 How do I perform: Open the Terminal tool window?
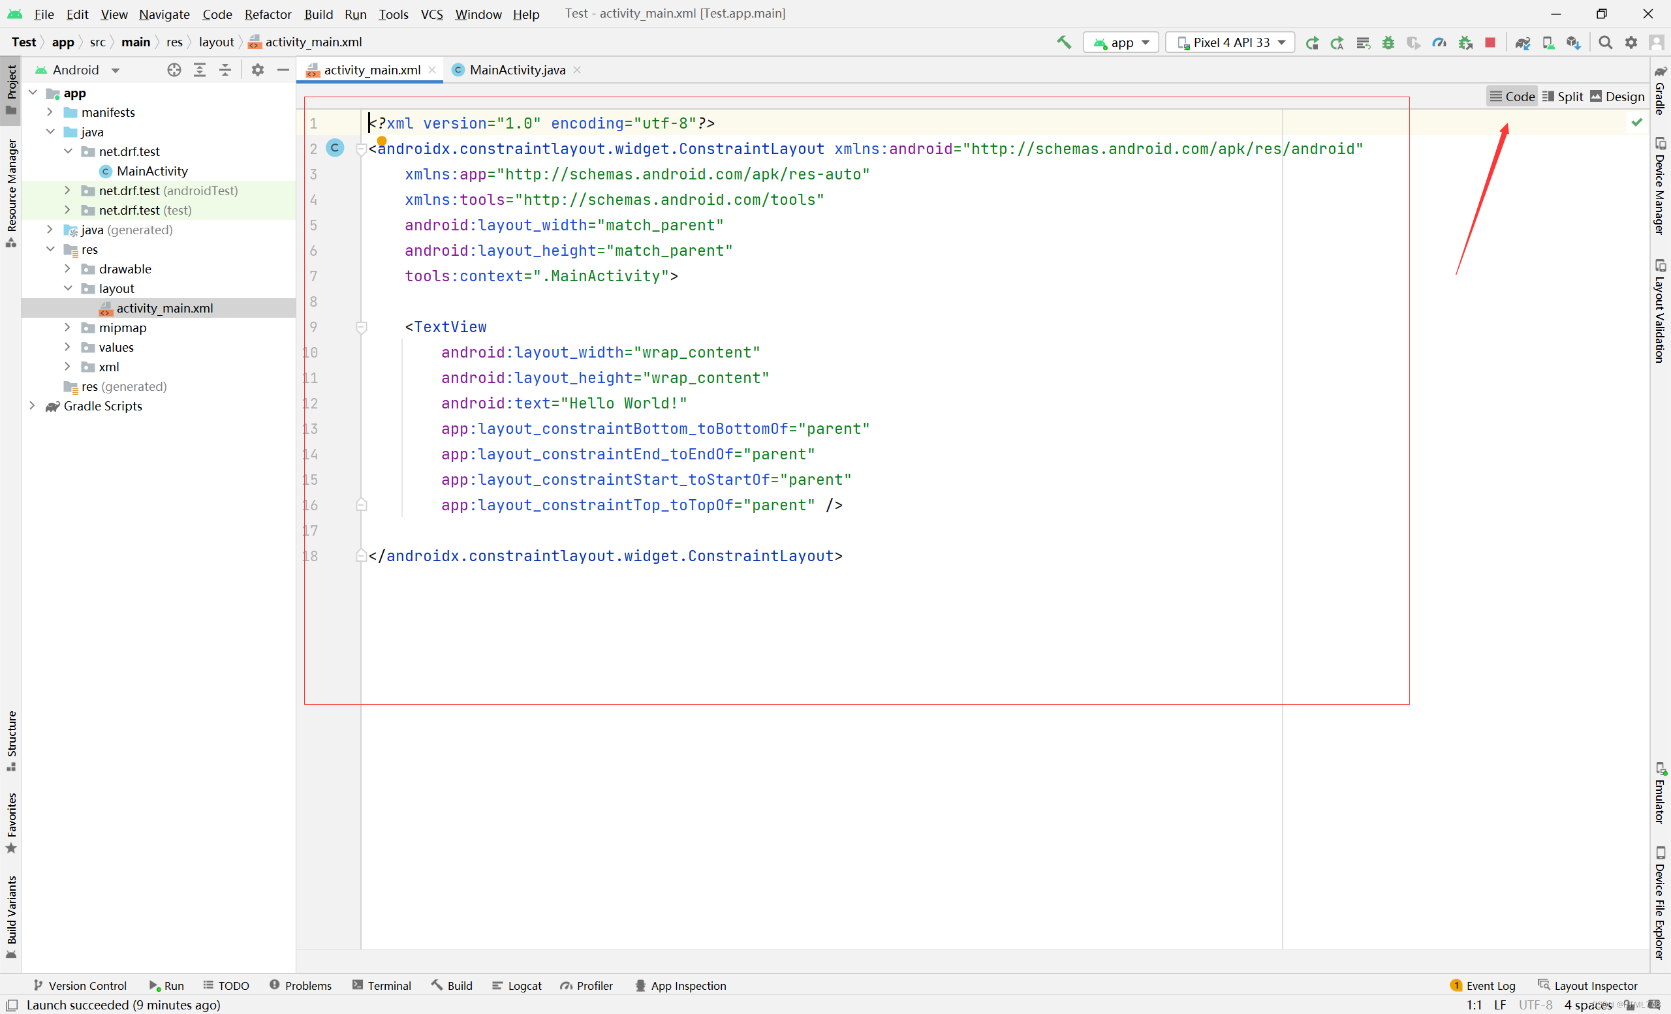tap(382, 985)
